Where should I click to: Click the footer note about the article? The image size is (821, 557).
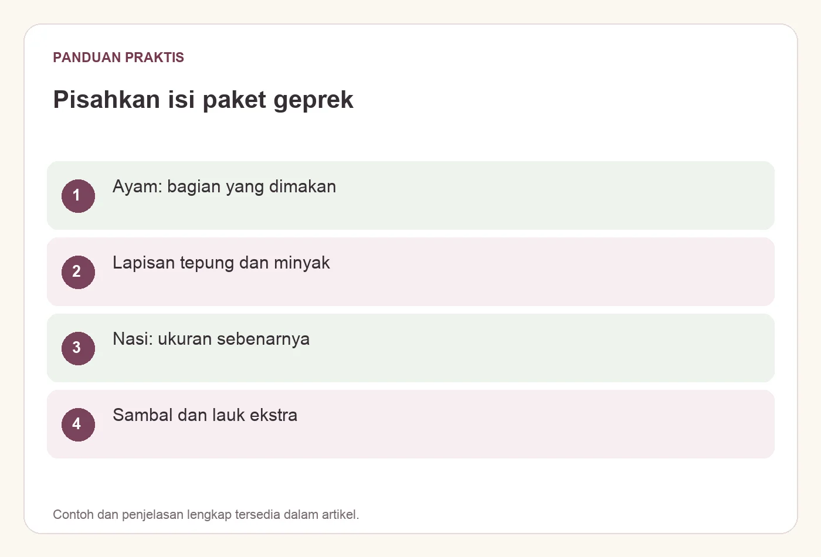click(x=206, y=515)
